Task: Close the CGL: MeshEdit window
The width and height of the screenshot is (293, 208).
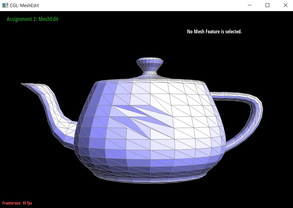Action: (285, 5)
